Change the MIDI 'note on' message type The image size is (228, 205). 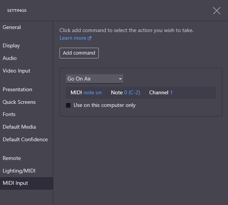pos(93,93)
